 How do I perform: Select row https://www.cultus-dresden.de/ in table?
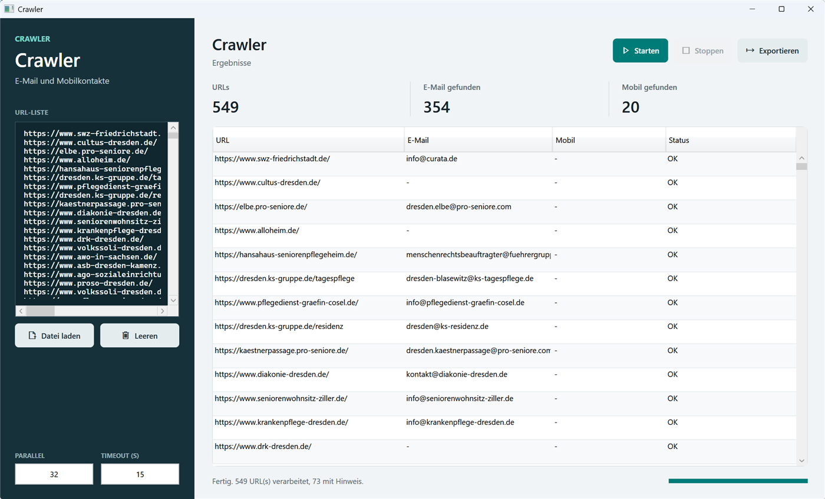pyautogui.click(x=504, y=188)
